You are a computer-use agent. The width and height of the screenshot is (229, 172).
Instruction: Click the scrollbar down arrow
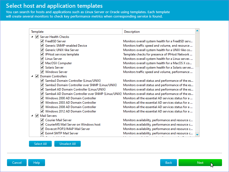click(x=197, y=135)
